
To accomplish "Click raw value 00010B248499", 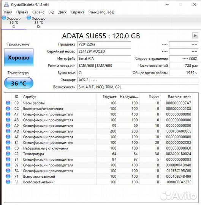I will [x=179, y=177].
